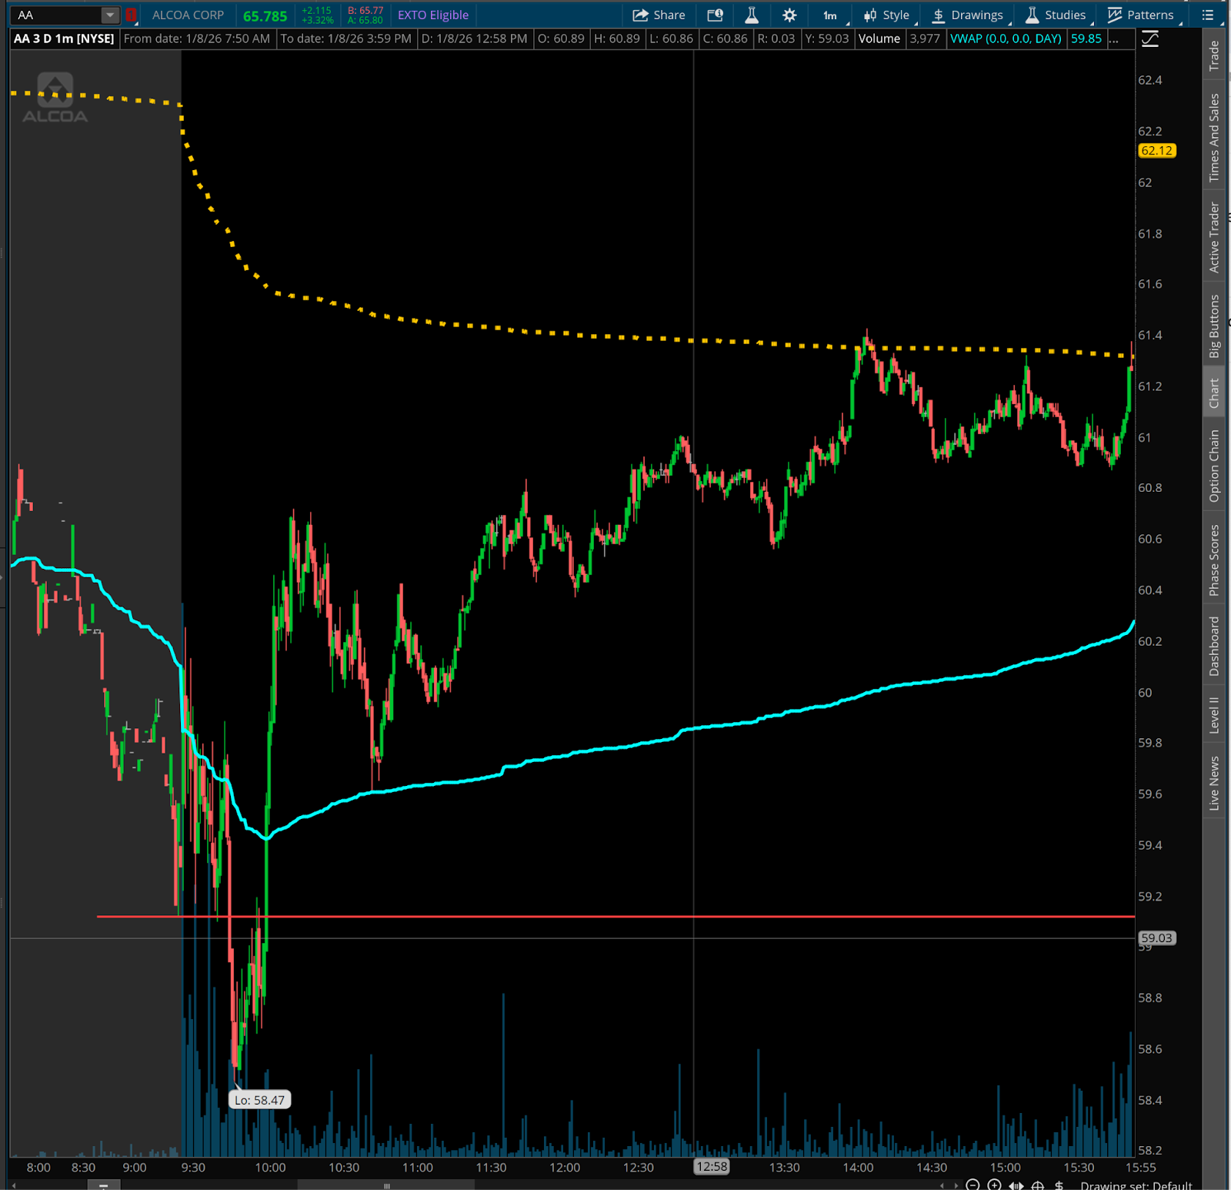
Task: Open the hamburger list menu icon
Action: pos(1208,15)
